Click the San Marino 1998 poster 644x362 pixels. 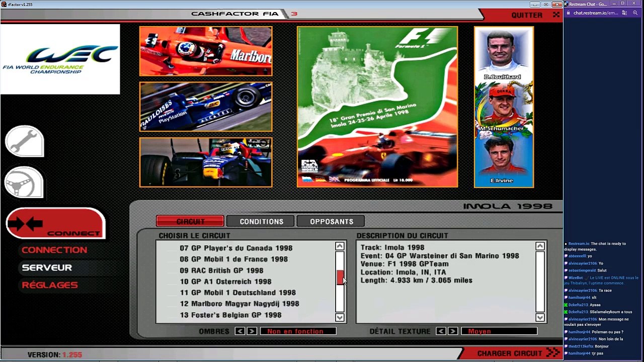click(377, 107)
